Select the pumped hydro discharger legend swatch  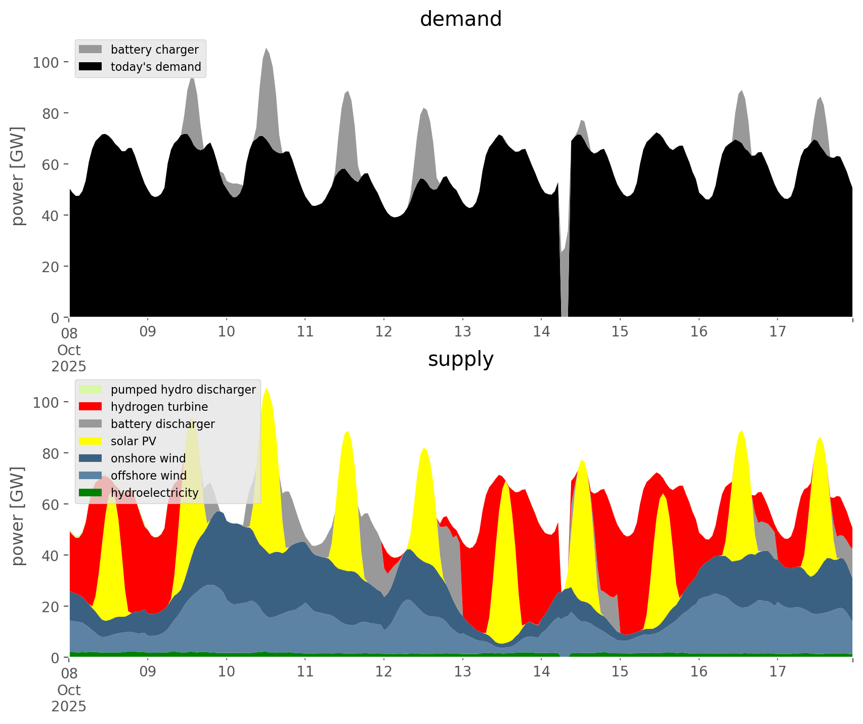pyautogui.click(x=91, y=390)
